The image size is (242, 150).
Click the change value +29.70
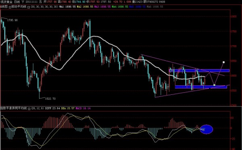click(x=118, y=2)
